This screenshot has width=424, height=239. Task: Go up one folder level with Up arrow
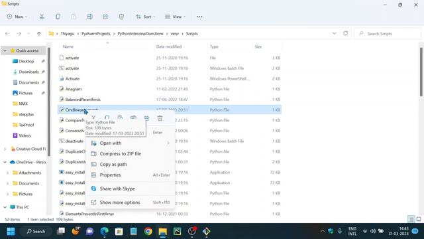tap(39, 34)
